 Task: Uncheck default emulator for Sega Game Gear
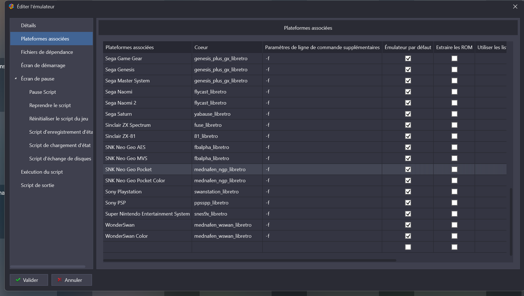click(408, 58)
